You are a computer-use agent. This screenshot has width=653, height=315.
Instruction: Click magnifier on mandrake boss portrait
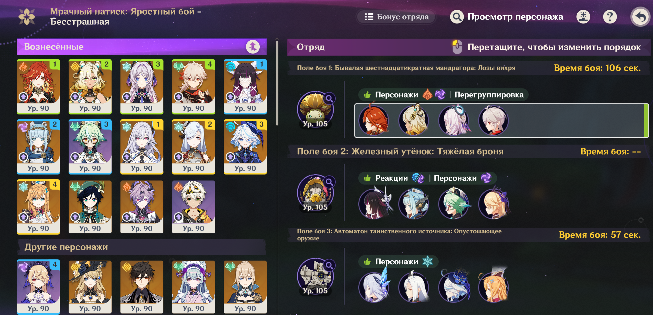click(x=329, y=99)
